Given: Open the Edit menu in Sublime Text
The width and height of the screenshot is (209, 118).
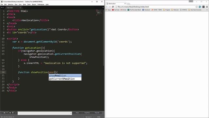Looking at the screenshot, I should point(5,4).
